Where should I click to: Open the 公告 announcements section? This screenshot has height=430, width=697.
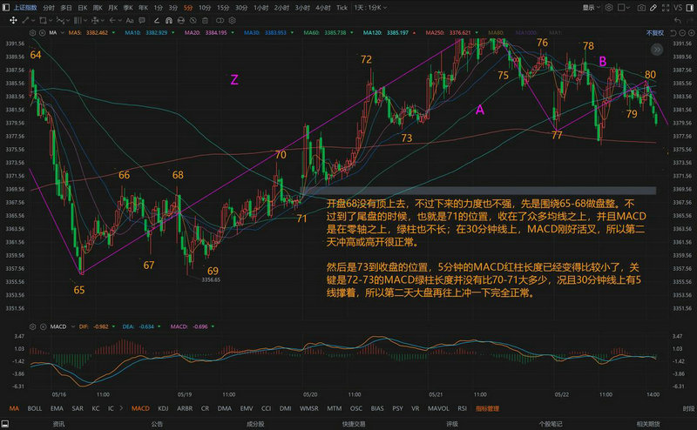(157, 424)
